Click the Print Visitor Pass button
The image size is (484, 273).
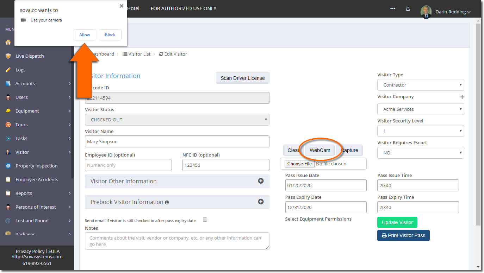[403, 235]
